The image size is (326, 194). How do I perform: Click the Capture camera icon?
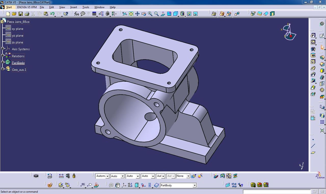[x=36, y=176]
